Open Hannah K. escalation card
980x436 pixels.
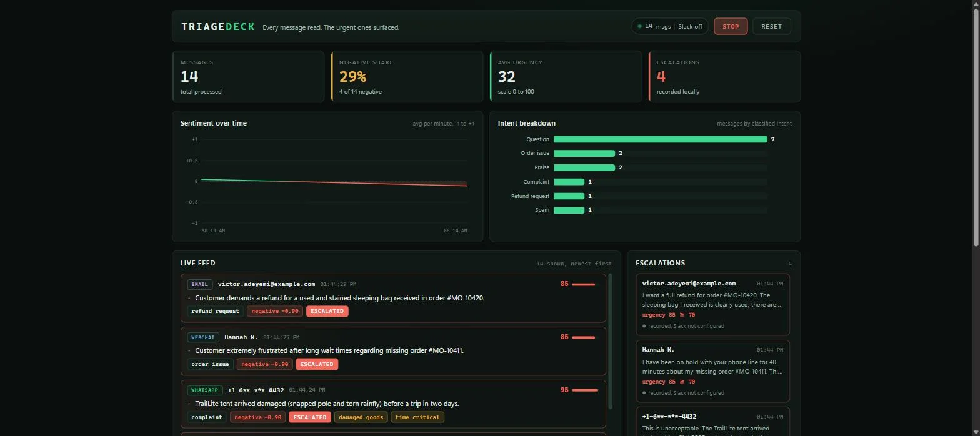click(x=712, y=371)
